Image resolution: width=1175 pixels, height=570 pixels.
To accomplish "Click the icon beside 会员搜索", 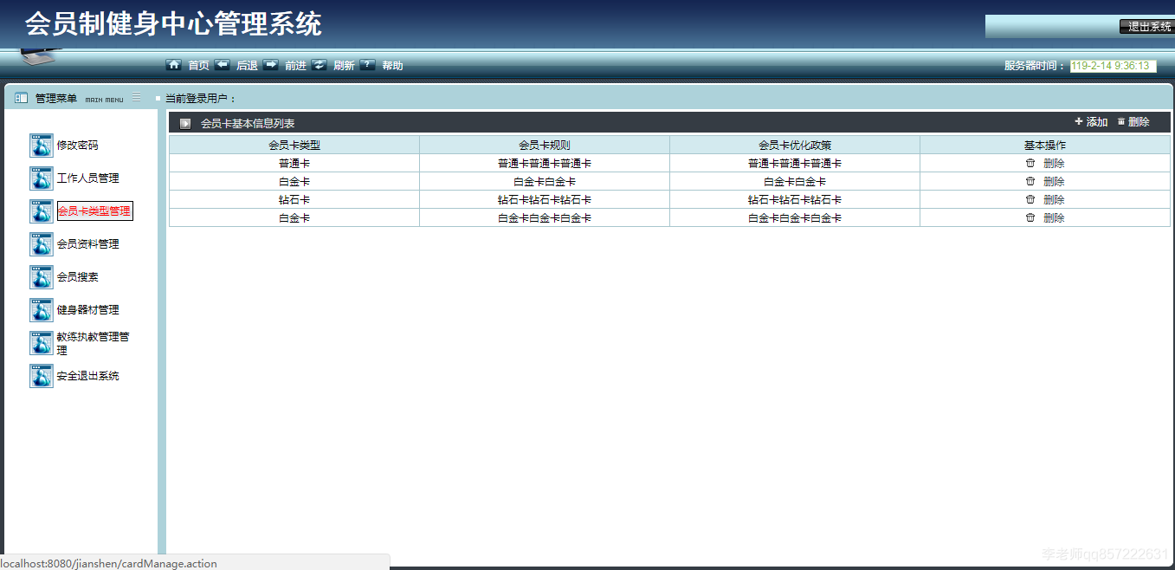I will click(41, 277).
